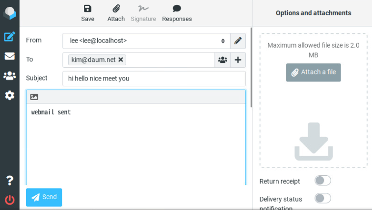372x210 pixels.
Task: Add header with the plus icon
Action: [x=238, y=60]
